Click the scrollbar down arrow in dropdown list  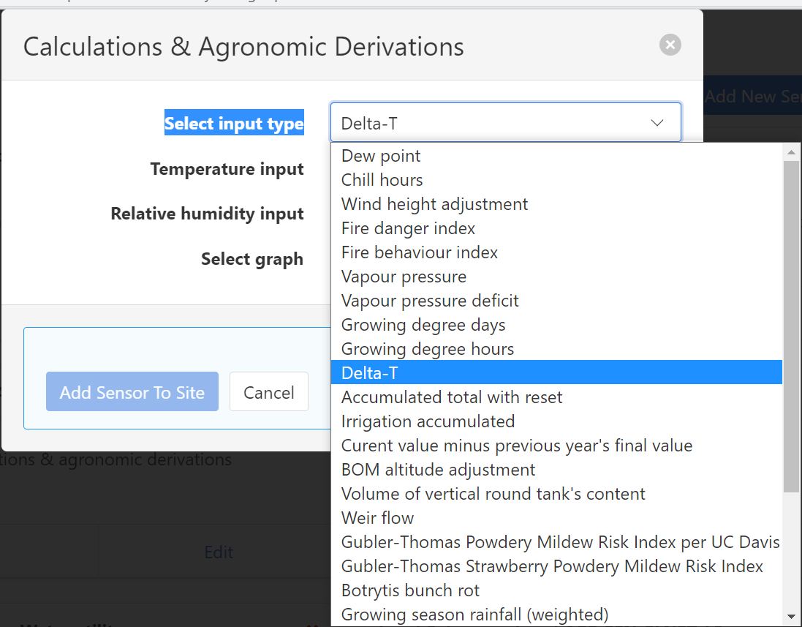(x=790, y=616)
